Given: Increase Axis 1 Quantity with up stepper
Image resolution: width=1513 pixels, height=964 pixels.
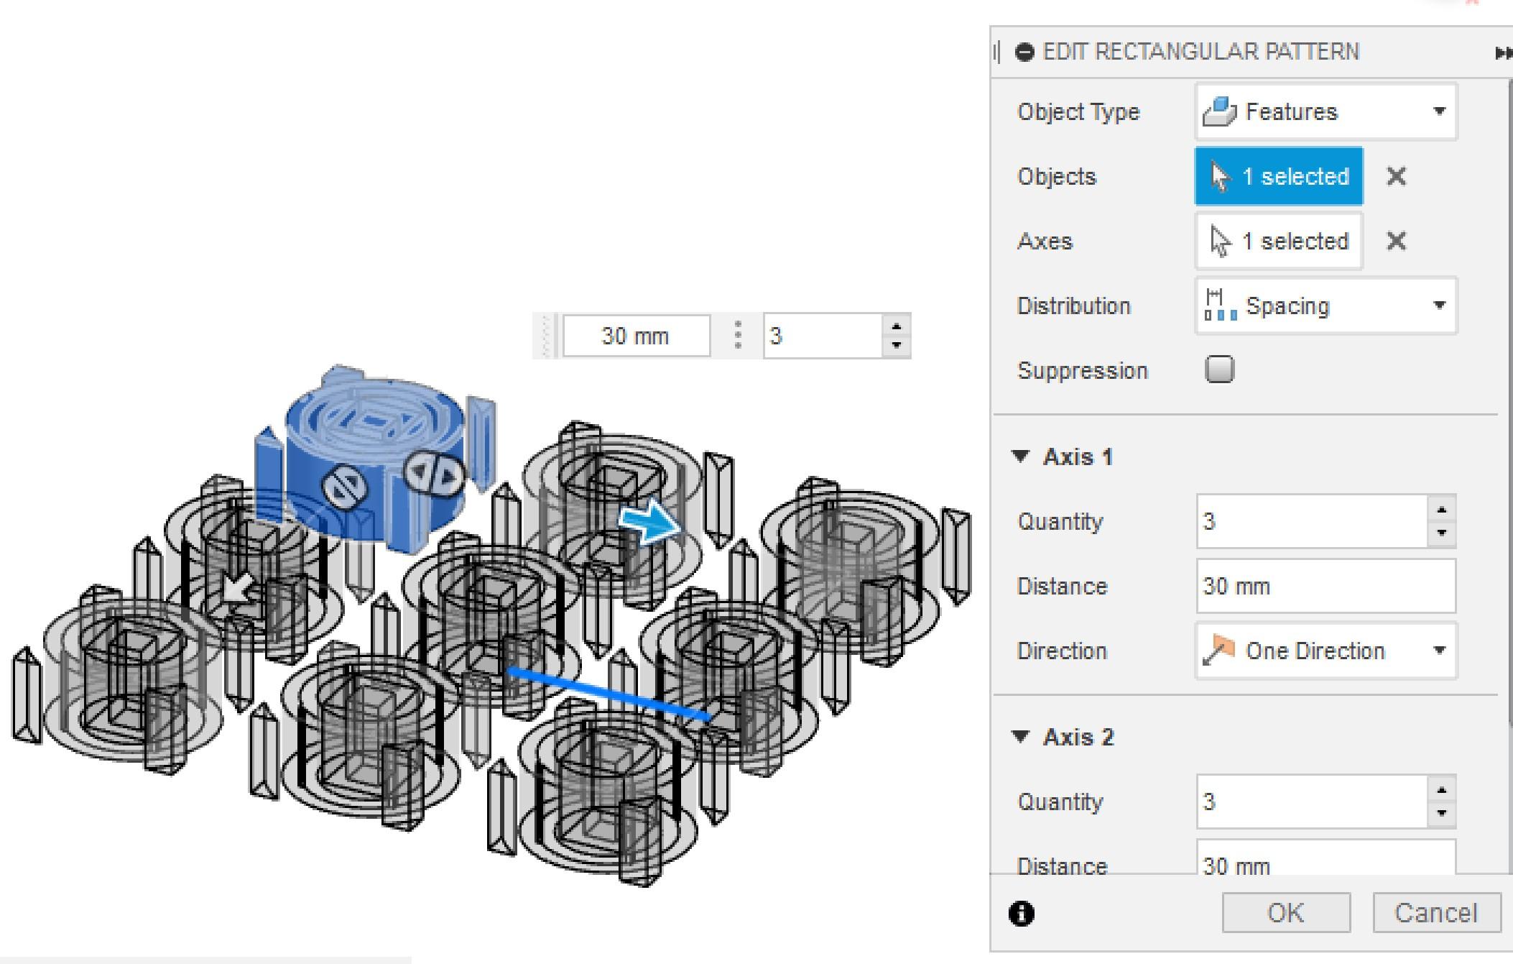Looking at the screenshot, I should click(x=1440, y=510).
